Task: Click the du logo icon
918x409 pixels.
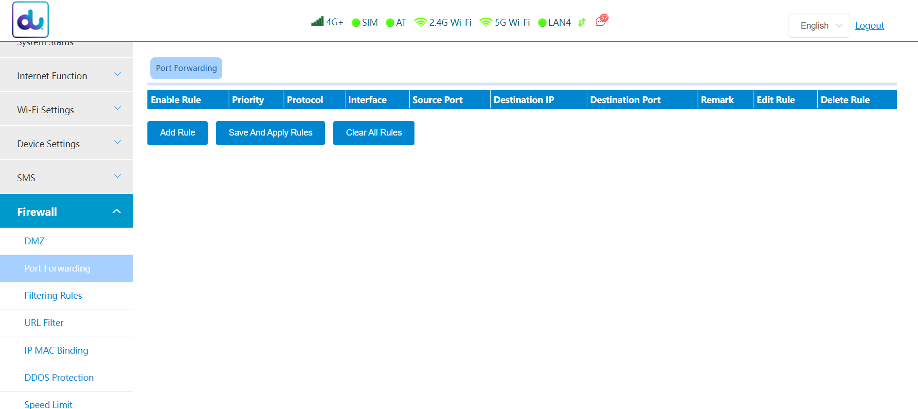Action: (30, 20)
